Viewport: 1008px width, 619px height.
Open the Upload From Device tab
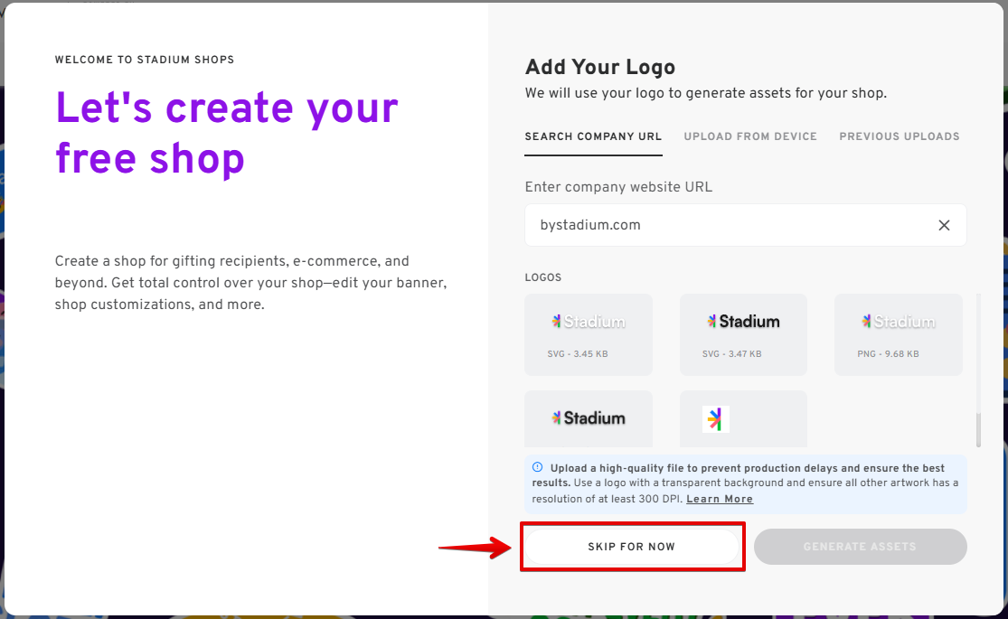coord(750,136)
